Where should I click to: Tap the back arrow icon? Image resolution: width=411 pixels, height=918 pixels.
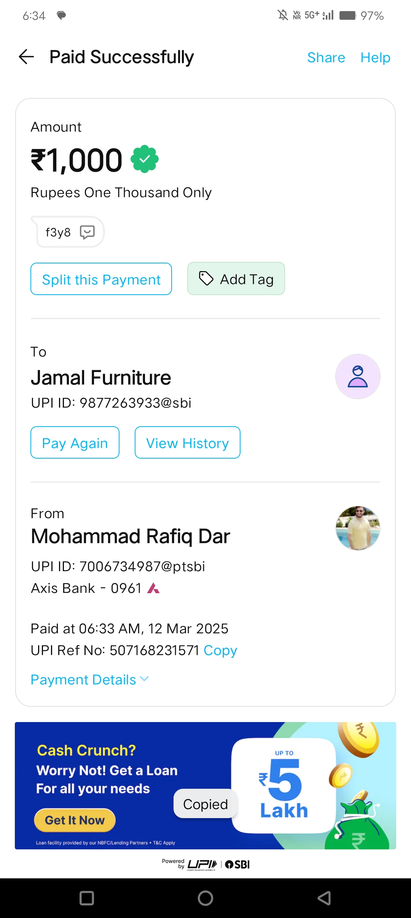coord(27,57)
